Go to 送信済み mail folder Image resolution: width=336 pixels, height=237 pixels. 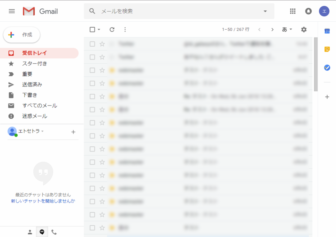pyautogui.click(x=32, y=84)
